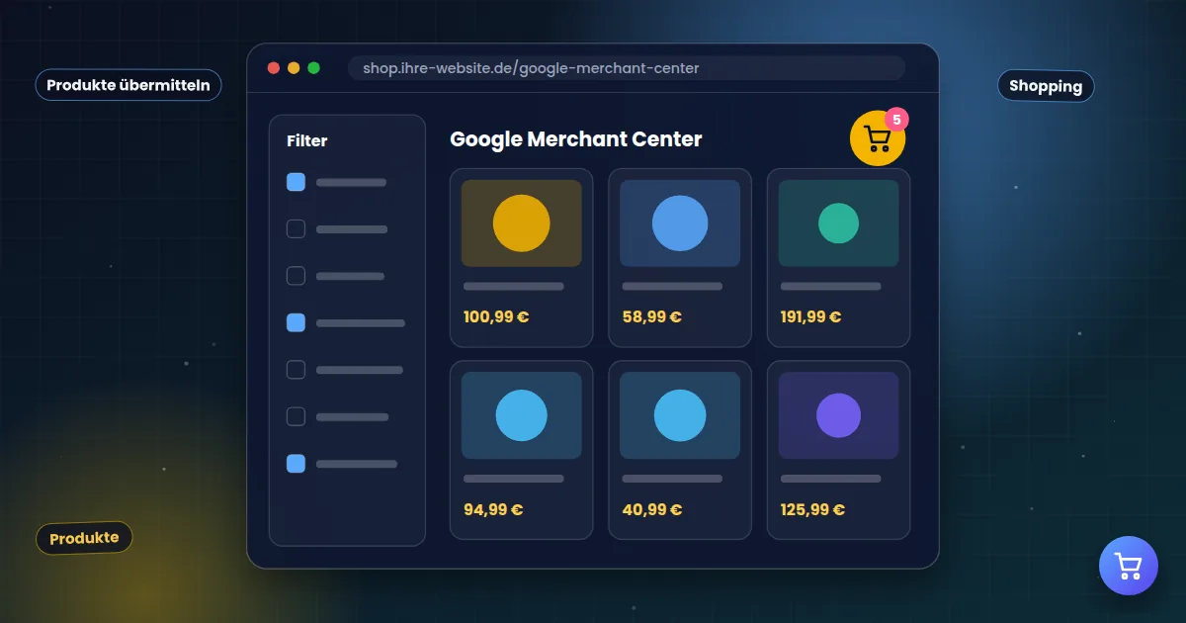The height and width of the screenshot is (623, 1186).
Task: Click the price 125,99 €
Action: pyautogui.click(x=812, y=510)
